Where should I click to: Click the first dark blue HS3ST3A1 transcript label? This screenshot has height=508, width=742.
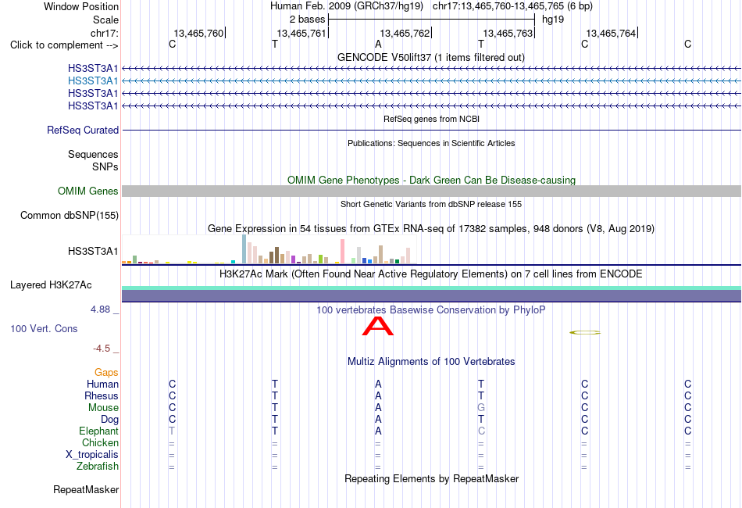click(x=93, y=69)
